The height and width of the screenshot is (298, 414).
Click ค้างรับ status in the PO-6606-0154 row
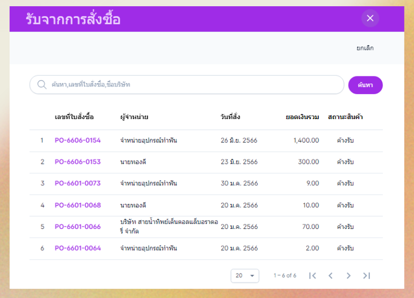(345, 140)
